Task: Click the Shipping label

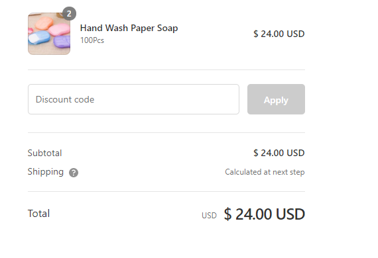Action: [46, 172]
